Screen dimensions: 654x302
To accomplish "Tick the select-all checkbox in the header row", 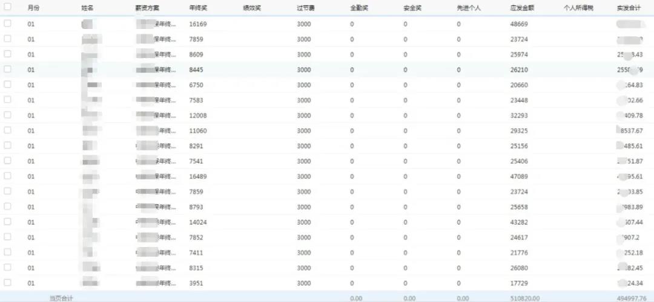I will coord(7,8).
